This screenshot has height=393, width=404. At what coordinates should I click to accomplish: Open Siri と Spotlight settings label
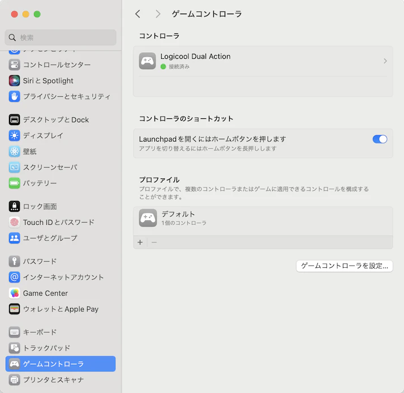pos(48,81)
